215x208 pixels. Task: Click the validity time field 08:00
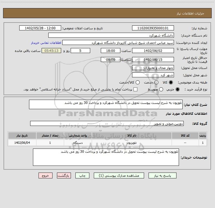pyautogui.click(x=111, y=59)
